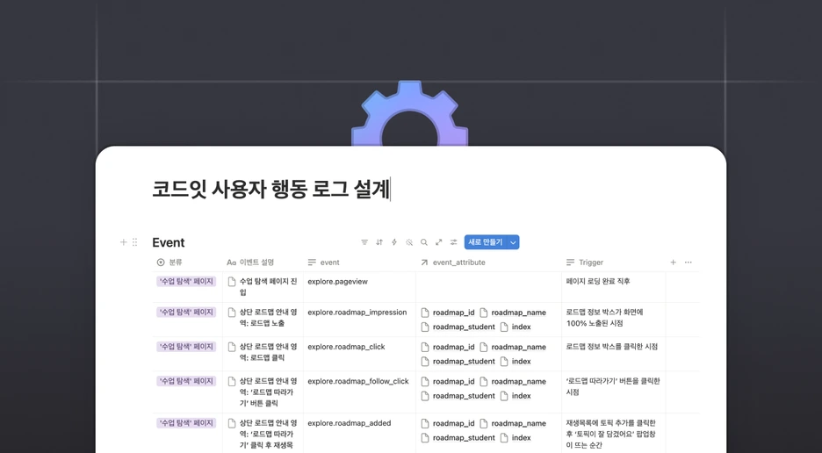
Task: Open roadmap_student in the explore.roadmap_added row
Action: click(458, 438)
